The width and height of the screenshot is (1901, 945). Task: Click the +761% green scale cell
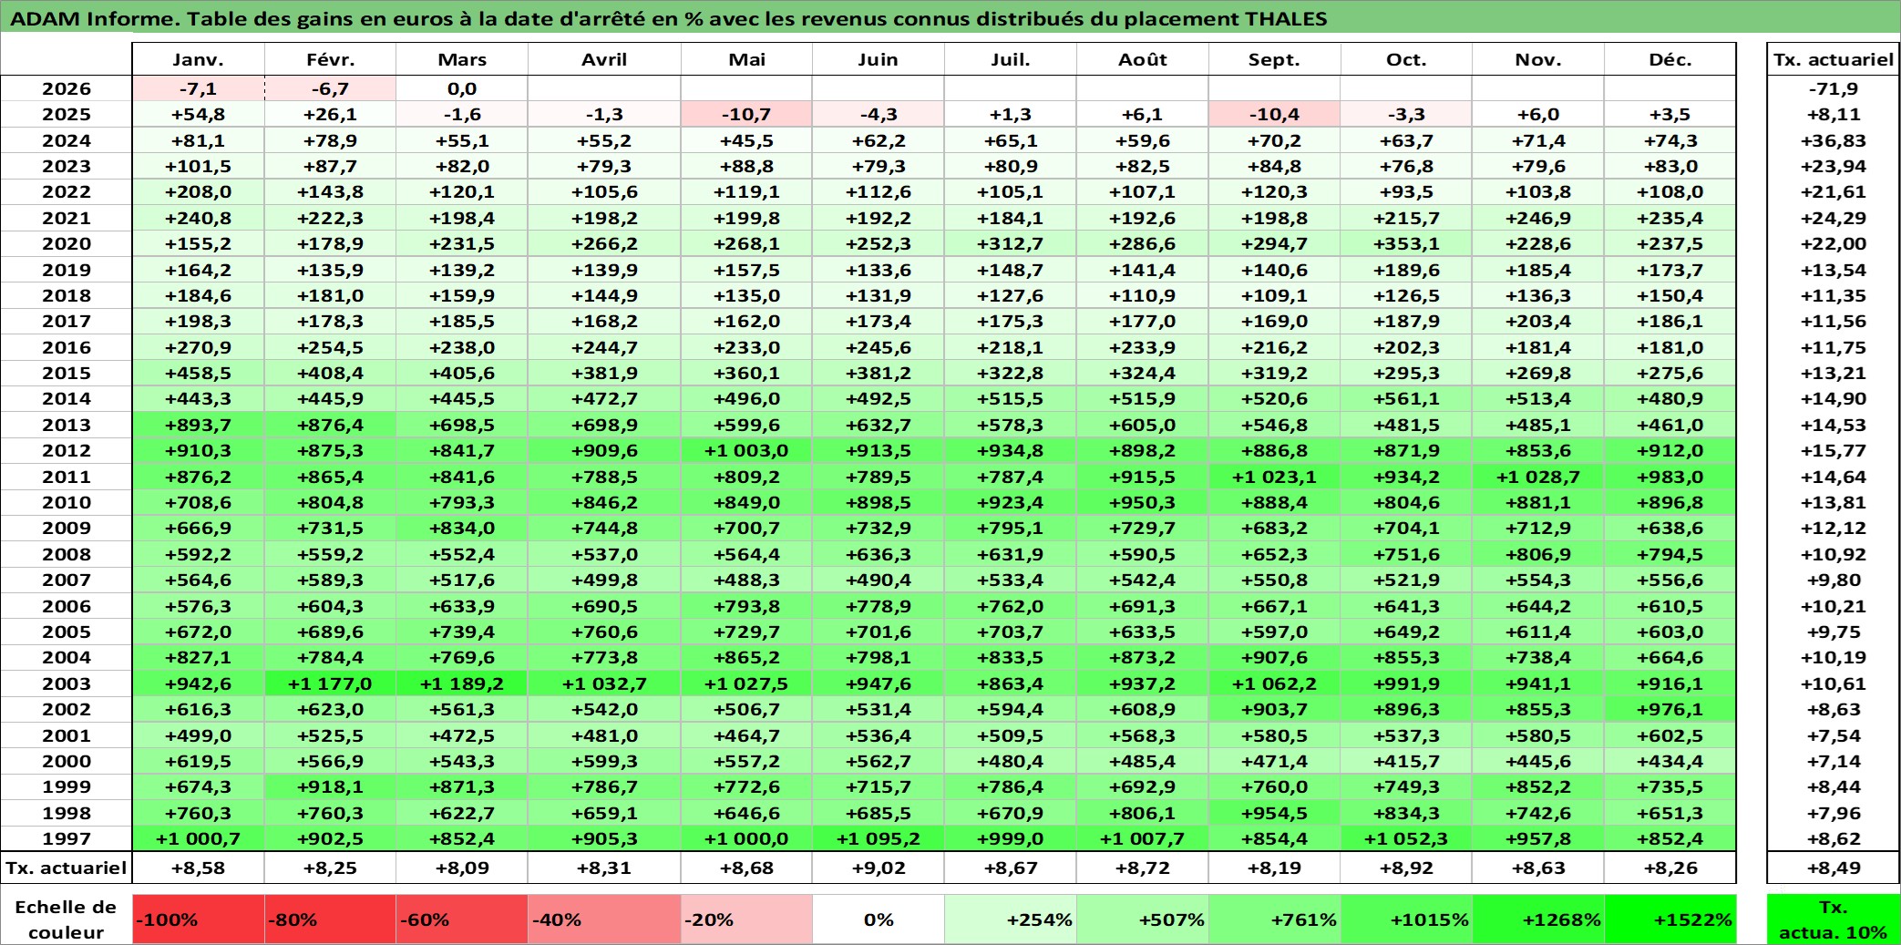click(1275, 919)
